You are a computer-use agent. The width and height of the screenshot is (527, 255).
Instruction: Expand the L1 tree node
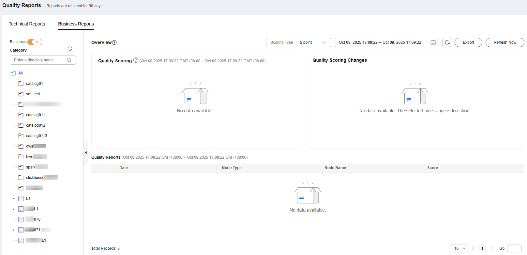pos(13,199)
